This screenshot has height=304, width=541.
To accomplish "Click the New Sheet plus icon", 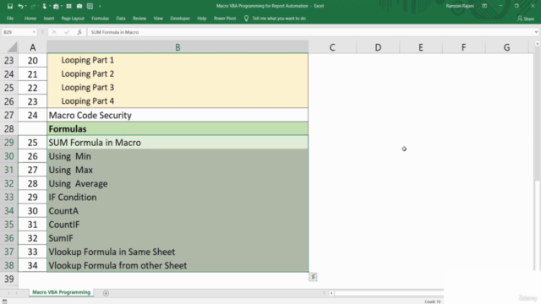I will (106, 293).
